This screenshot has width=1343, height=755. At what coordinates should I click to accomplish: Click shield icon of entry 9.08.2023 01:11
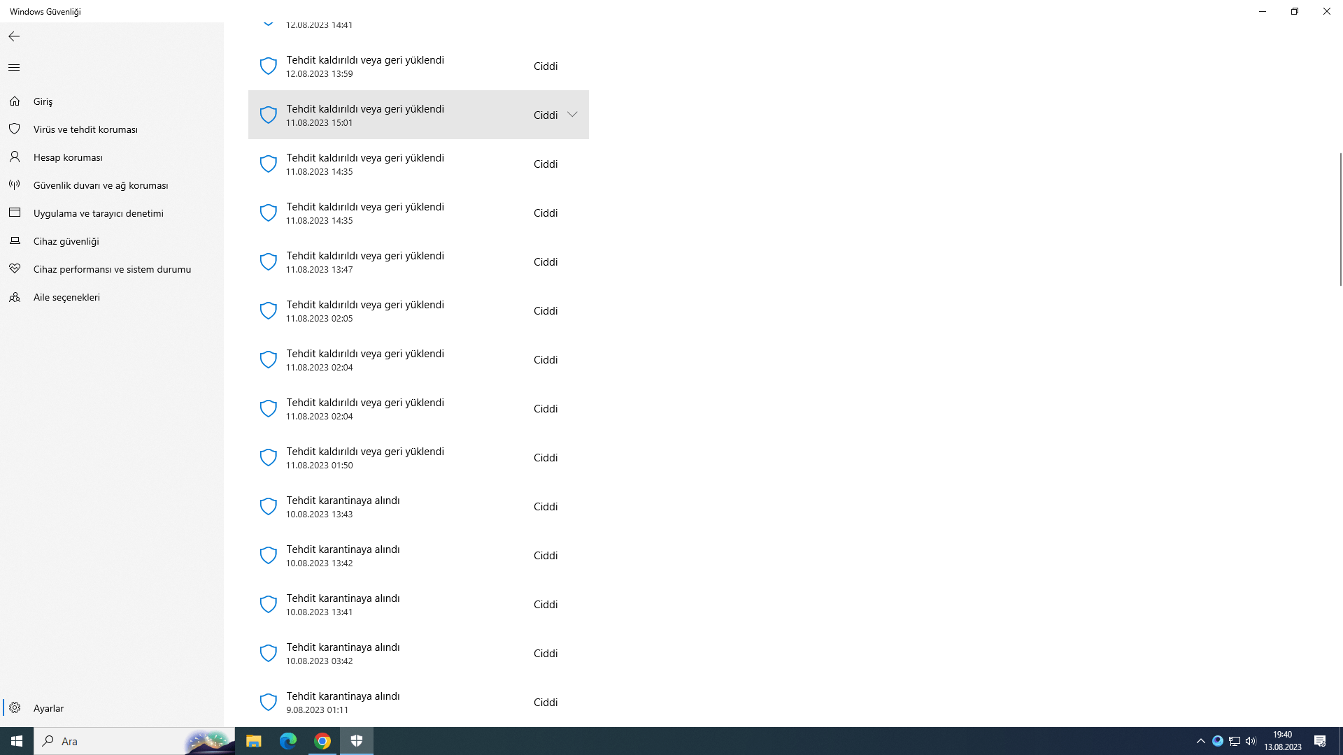point(269,702)
